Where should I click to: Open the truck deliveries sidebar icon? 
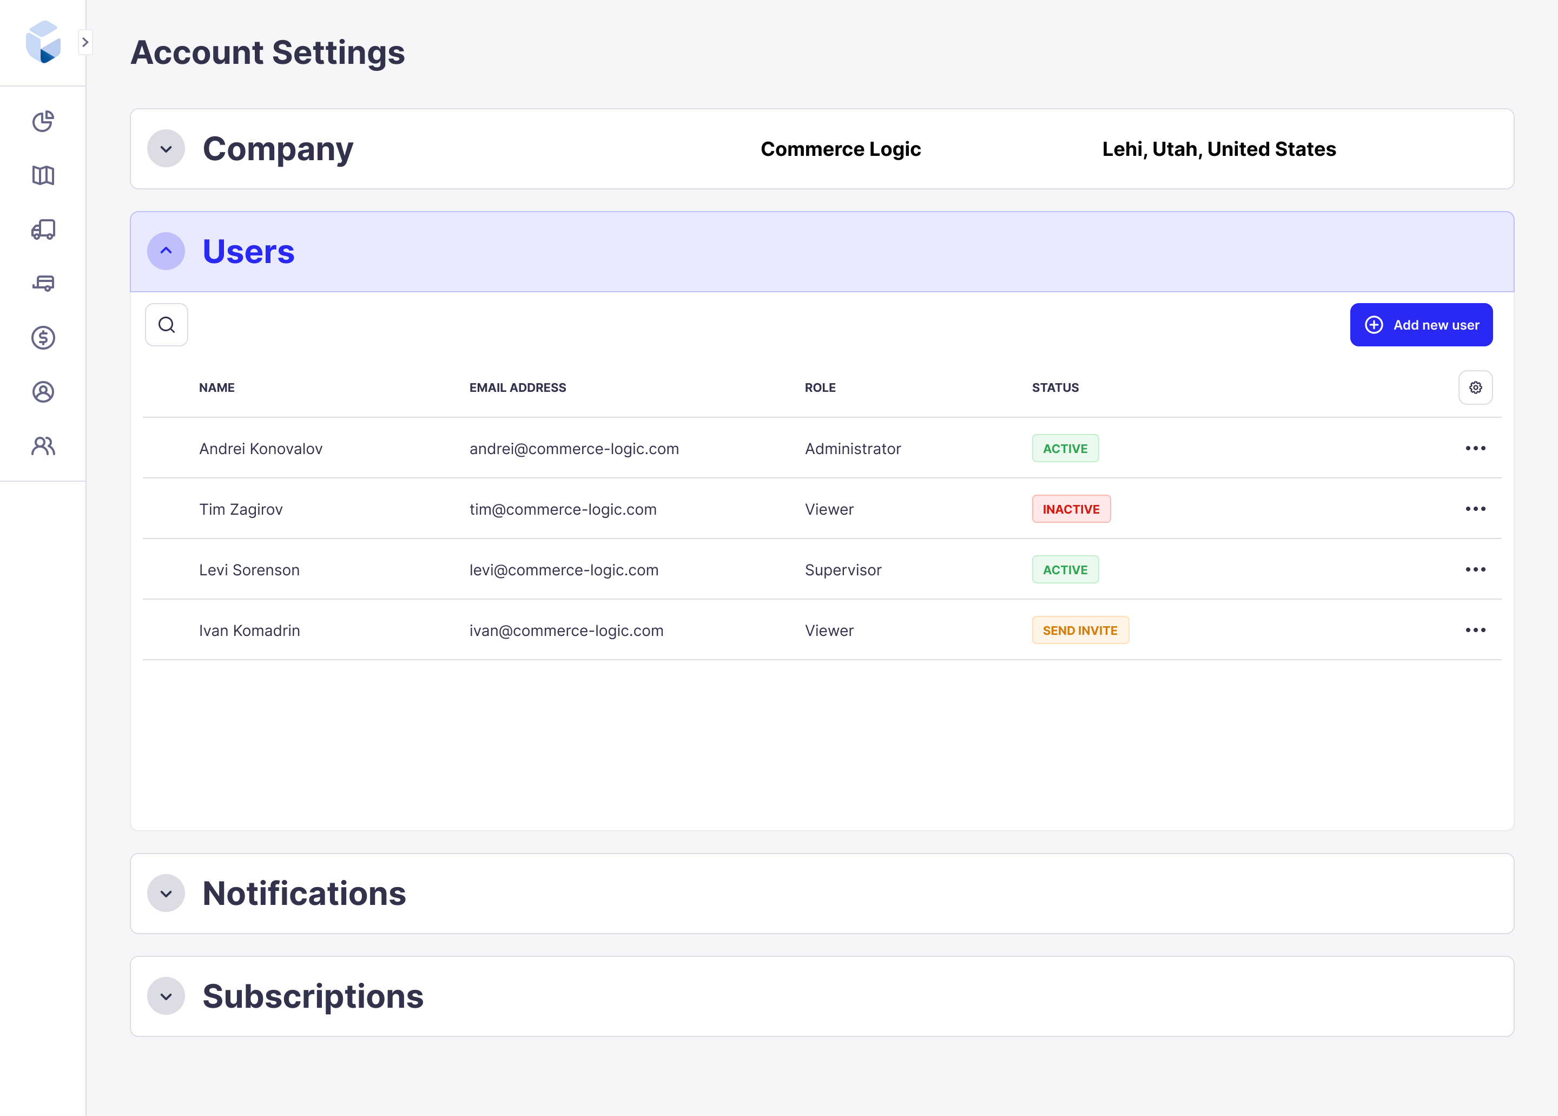point(43,229)
